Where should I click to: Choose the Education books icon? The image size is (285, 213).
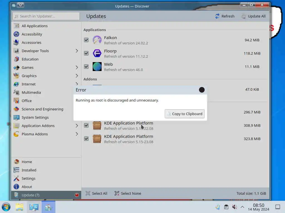coord(16,59)
